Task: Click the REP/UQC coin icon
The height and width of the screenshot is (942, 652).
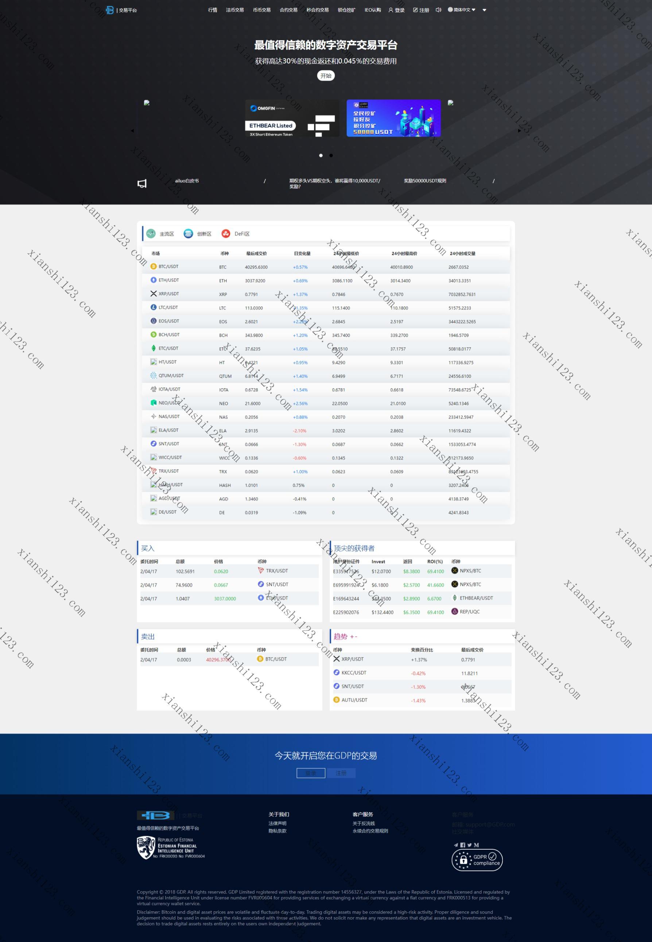Action: (455, 611)
